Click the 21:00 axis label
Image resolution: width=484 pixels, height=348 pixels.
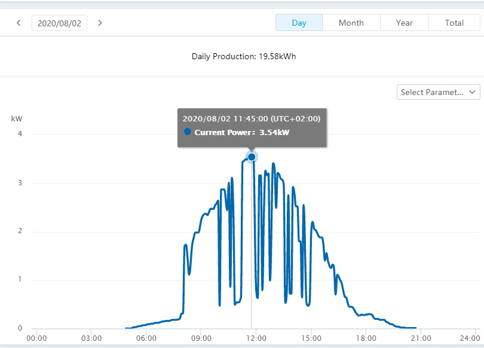point(421,338)
